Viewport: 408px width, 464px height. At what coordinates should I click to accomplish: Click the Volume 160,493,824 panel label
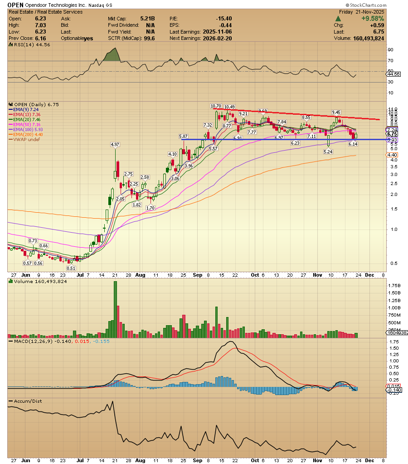[x=40, y=281]
